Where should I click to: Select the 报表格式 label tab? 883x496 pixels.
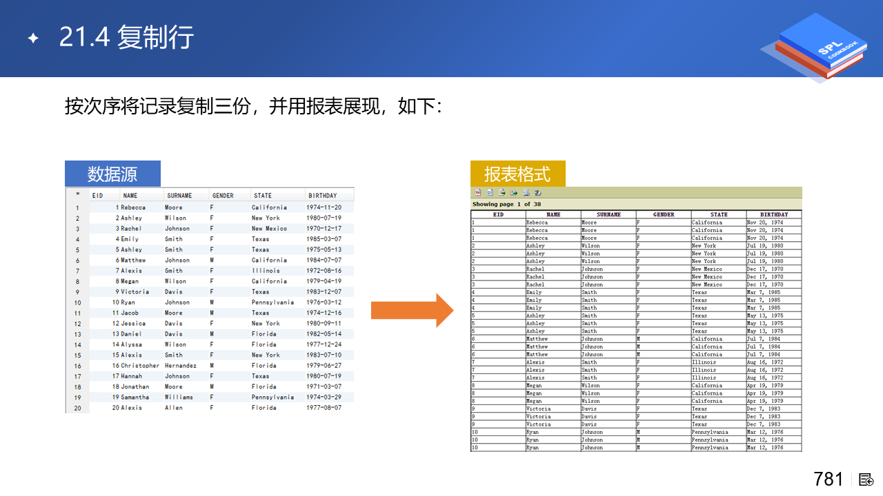(517, 174)
